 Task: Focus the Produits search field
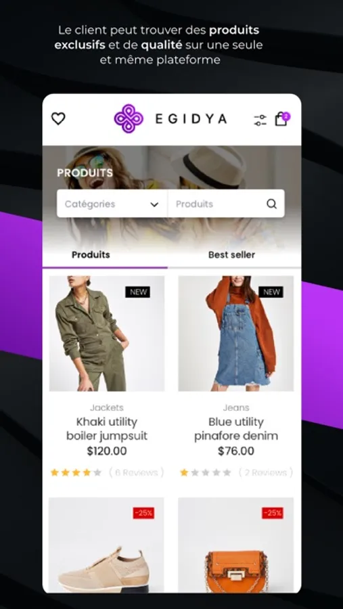click(226, 204)
